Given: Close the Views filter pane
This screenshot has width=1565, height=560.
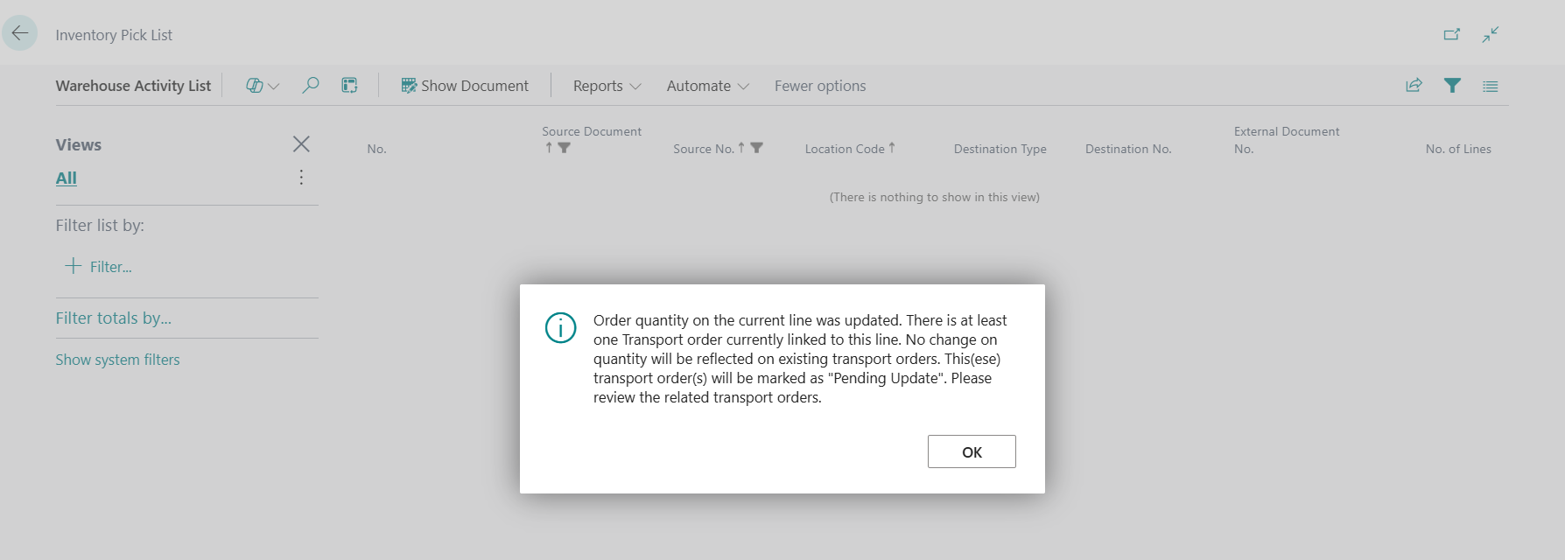Looking at the screenshot, I should click(x=301, y=143).
